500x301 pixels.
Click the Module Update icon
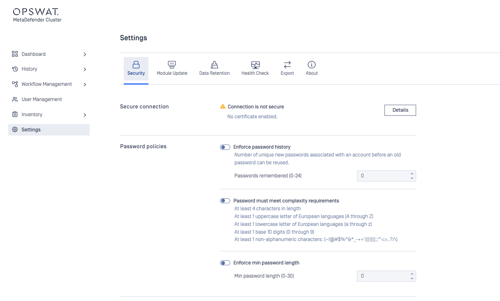(x=172, y=65)
